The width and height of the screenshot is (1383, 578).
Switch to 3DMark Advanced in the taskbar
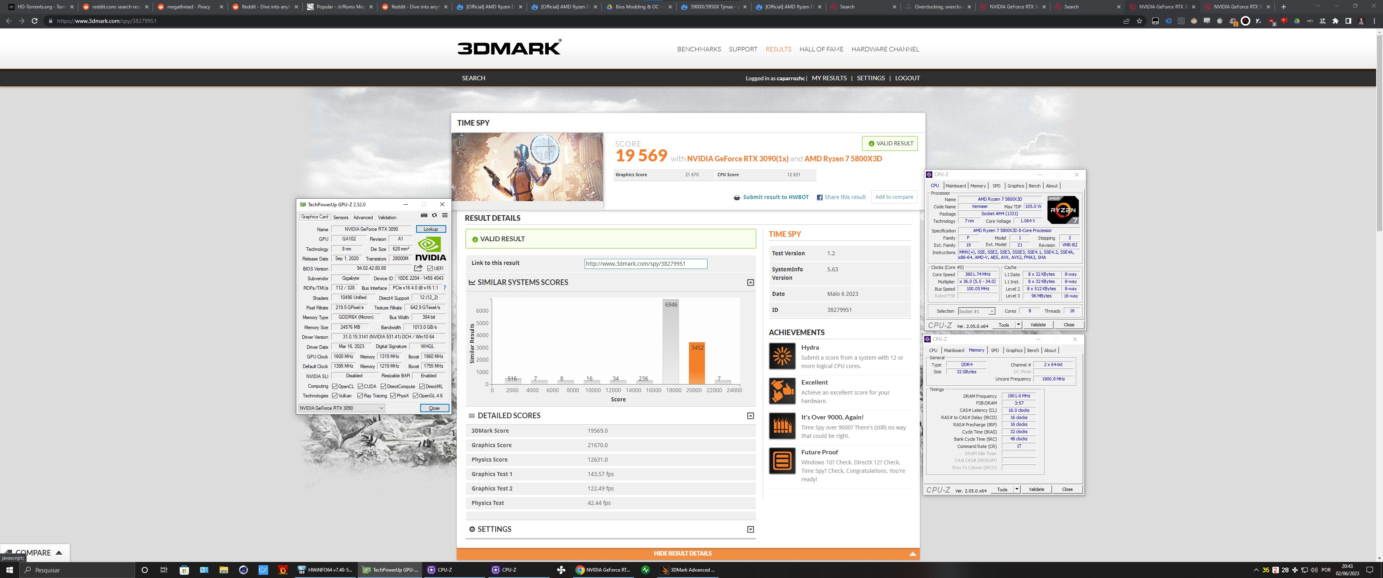688,570
